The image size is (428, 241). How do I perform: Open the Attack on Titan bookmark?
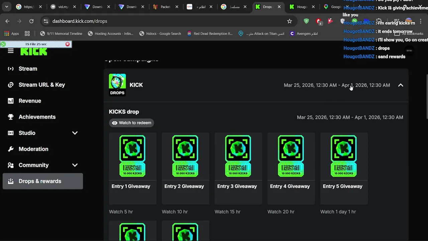(261, 33)
